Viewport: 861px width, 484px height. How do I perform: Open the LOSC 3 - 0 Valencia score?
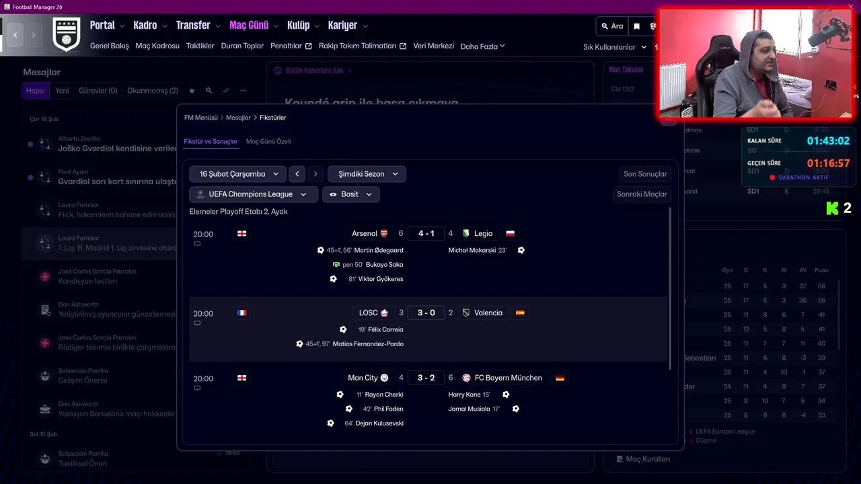tap(426, 313)
